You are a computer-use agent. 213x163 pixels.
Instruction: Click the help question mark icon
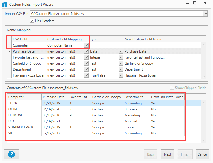tap(11, 154)
